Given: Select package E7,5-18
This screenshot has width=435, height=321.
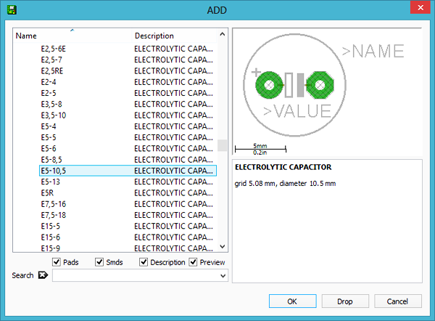Looking at the screenshot, I should click(128, 215).
